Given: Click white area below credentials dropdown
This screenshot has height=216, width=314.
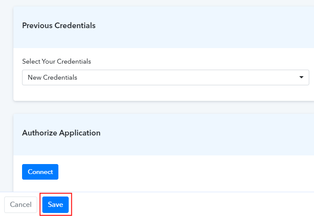Looking at the screenshot, I should point(164,93).
